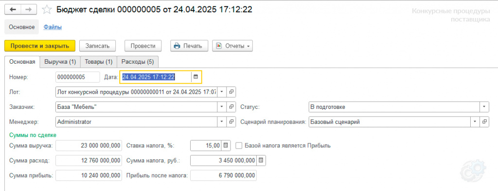Open the Менеджер record with its open icon

pyautogui.click(x=231, y=122)
